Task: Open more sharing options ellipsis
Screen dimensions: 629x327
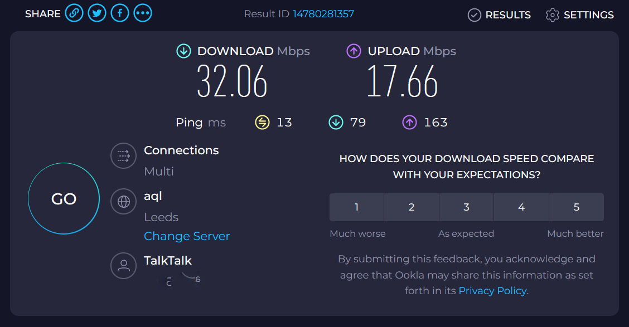Action: pyautogui.click(x=143, y=13)
